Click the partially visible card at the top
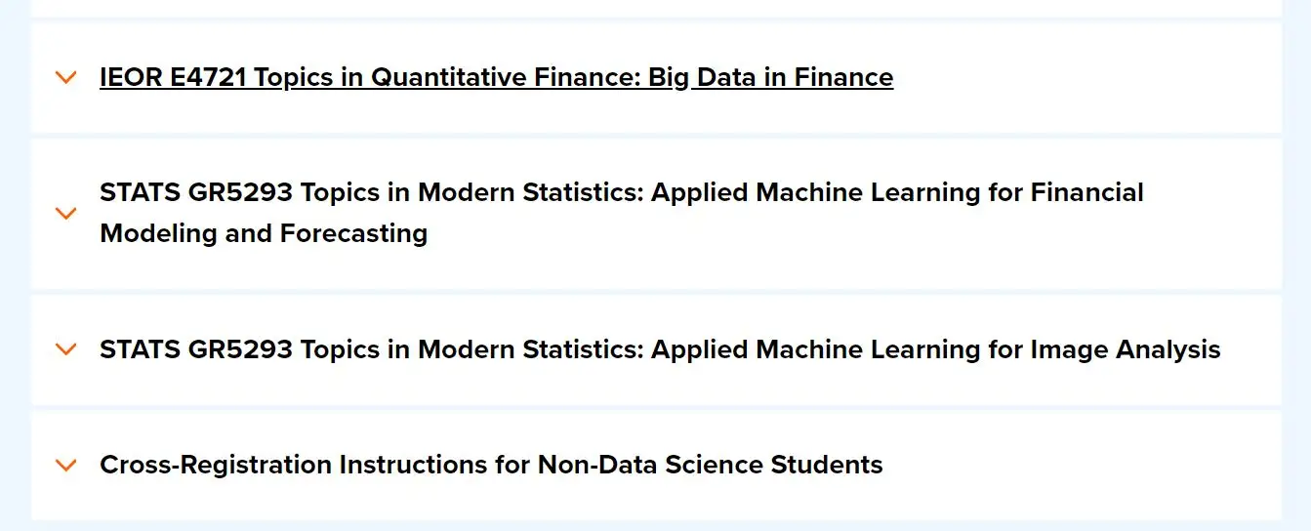Screen dimensions: 1311x531 pos(656,8)
